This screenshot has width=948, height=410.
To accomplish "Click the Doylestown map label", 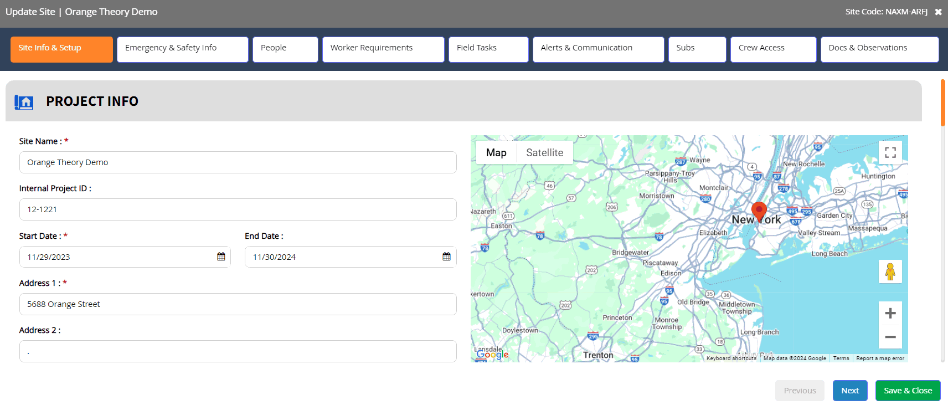I will click(x=520, y=330).
